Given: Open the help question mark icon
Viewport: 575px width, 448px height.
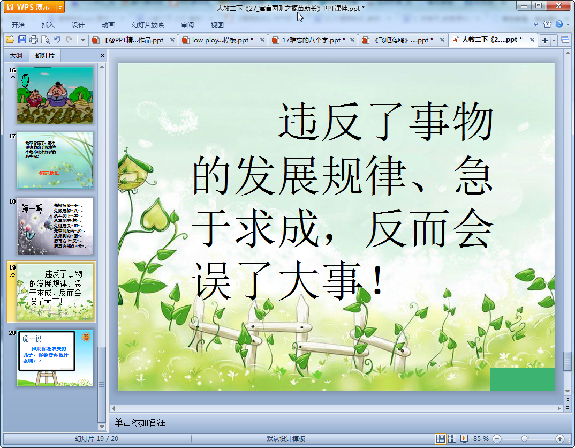Looking at the screenshot, I should [559, 24].
